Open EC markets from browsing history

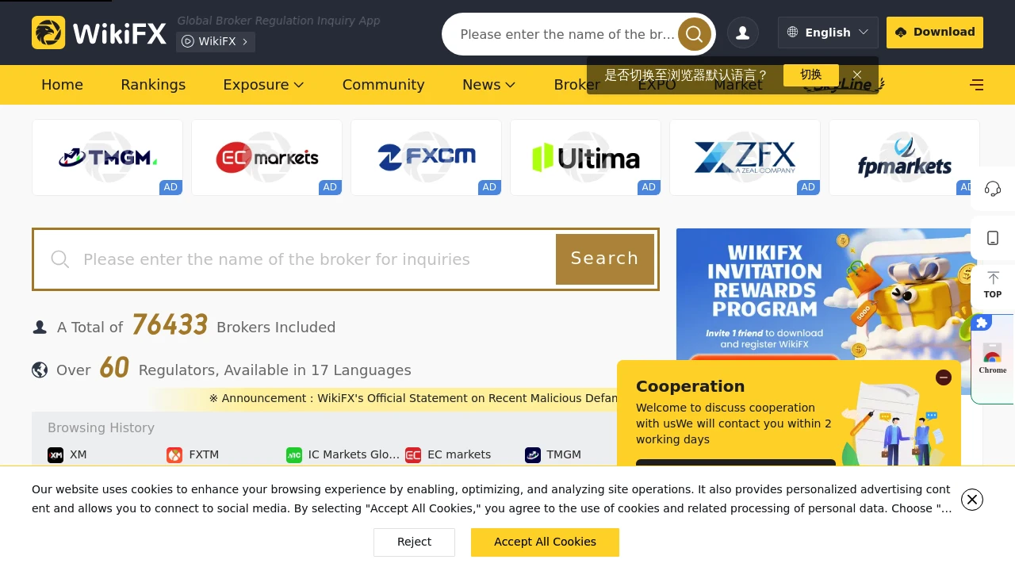pos(448,454)
